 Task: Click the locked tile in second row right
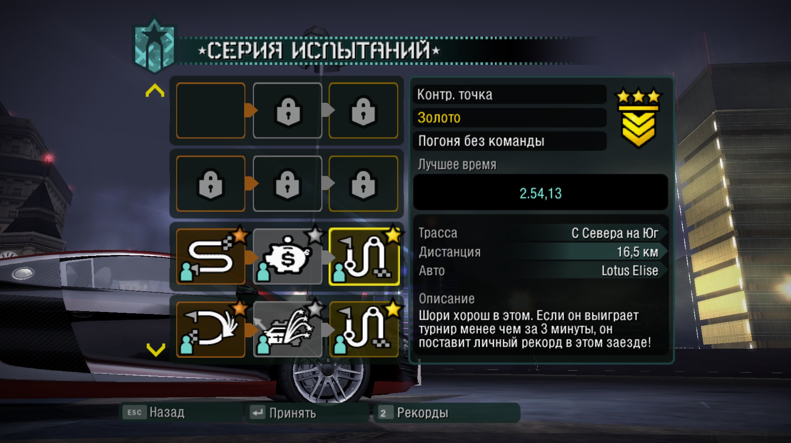[x=364, y=183]
